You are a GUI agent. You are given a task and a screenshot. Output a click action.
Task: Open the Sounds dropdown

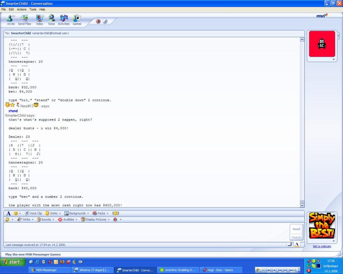click(45, 219)
